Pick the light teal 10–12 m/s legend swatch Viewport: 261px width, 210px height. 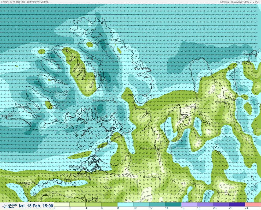pyautogui.click(x=141, y=204)
